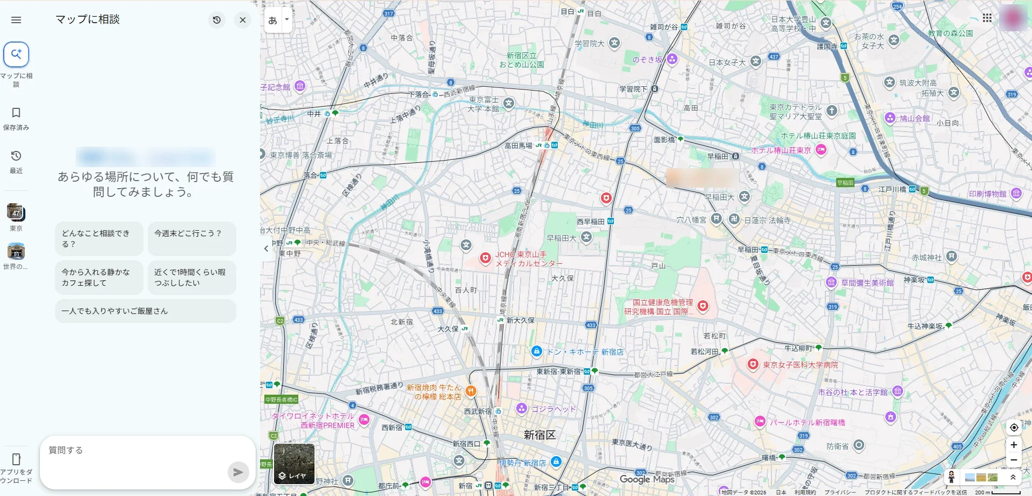Screen dimensions: 1032x496
Task: Select 新宿焼肉 牛たんの檸檬 restaurant marker
Action: point(471,391)
